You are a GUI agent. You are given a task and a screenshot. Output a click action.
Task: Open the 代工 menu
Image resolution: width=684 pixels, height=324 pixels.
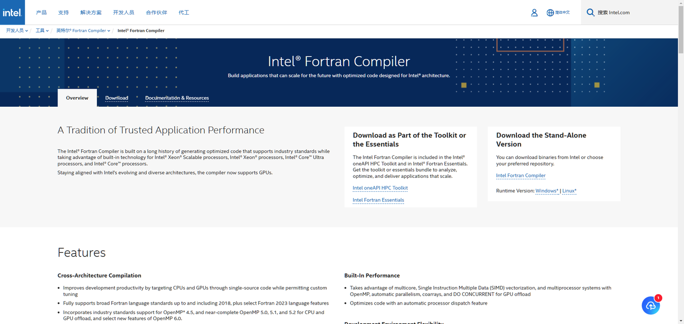[184, 13]
